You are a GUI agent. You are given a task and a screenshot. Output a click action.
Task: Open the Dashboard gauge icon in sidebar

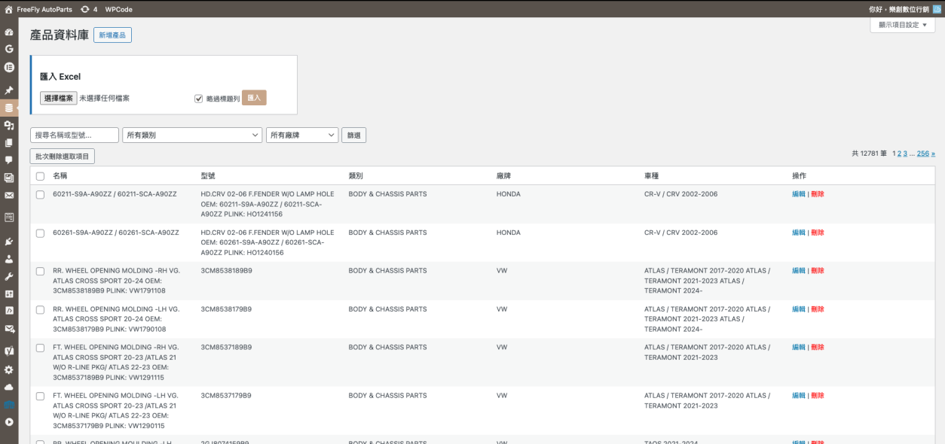click(x=9, y=32)
